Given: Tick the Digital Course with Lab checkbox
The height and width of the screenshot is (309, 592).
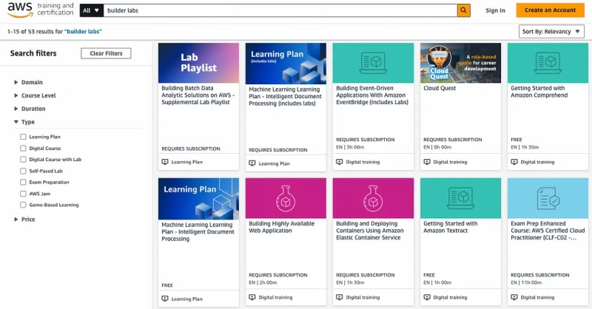Looking at the screenshot, I should [23, 160].
